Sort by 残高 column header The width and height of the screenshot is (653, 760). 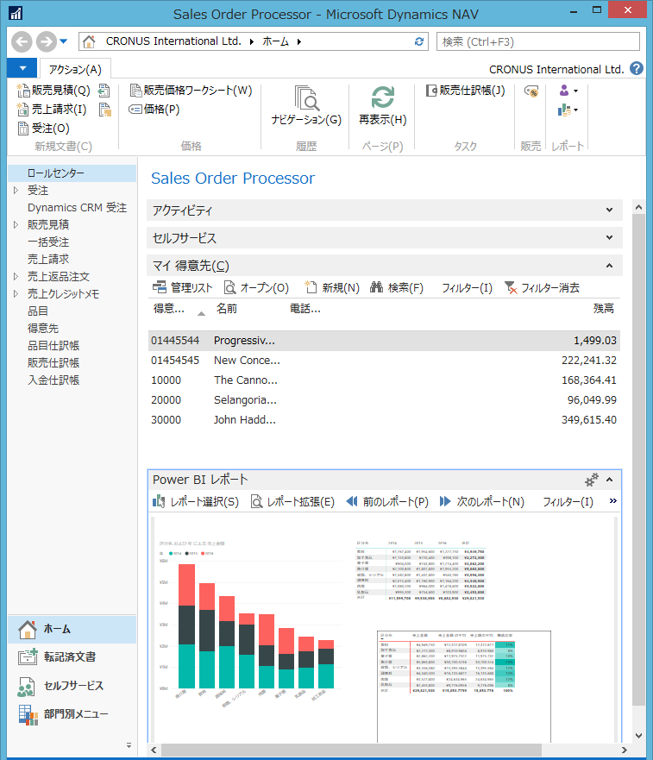604,309
